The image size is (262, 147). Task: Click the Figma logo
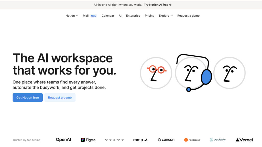pos(88,140)
